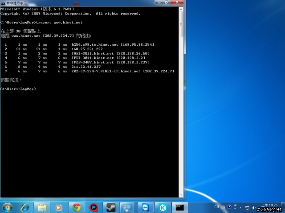Click the volume speaker tray icon
285x213 pixels.
[x=254, y=208]
